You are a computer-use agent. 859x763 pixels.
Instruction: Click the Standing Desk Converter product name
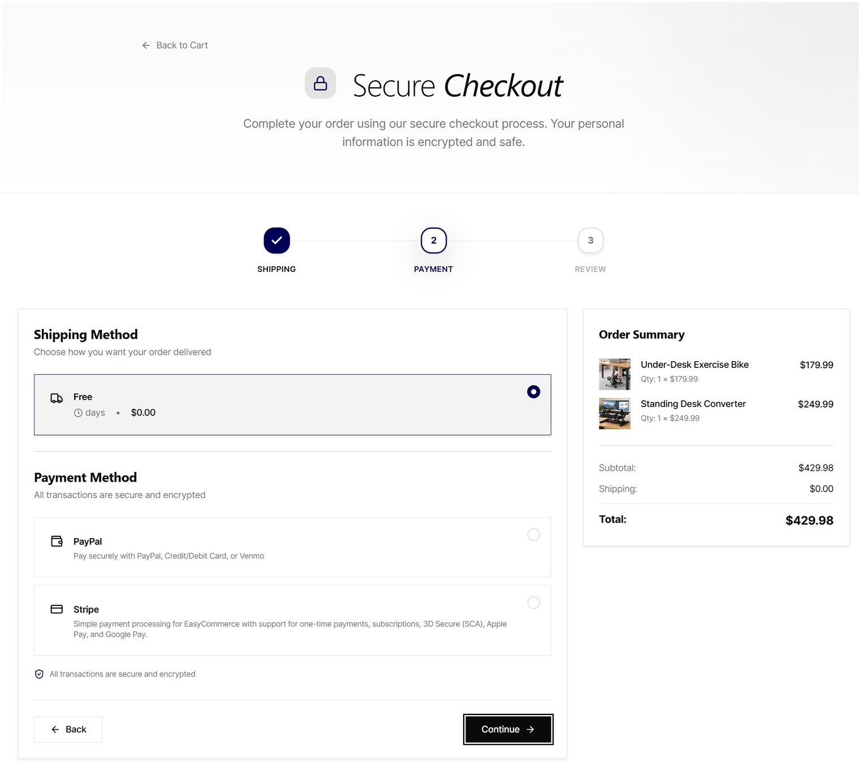(693, 404)
